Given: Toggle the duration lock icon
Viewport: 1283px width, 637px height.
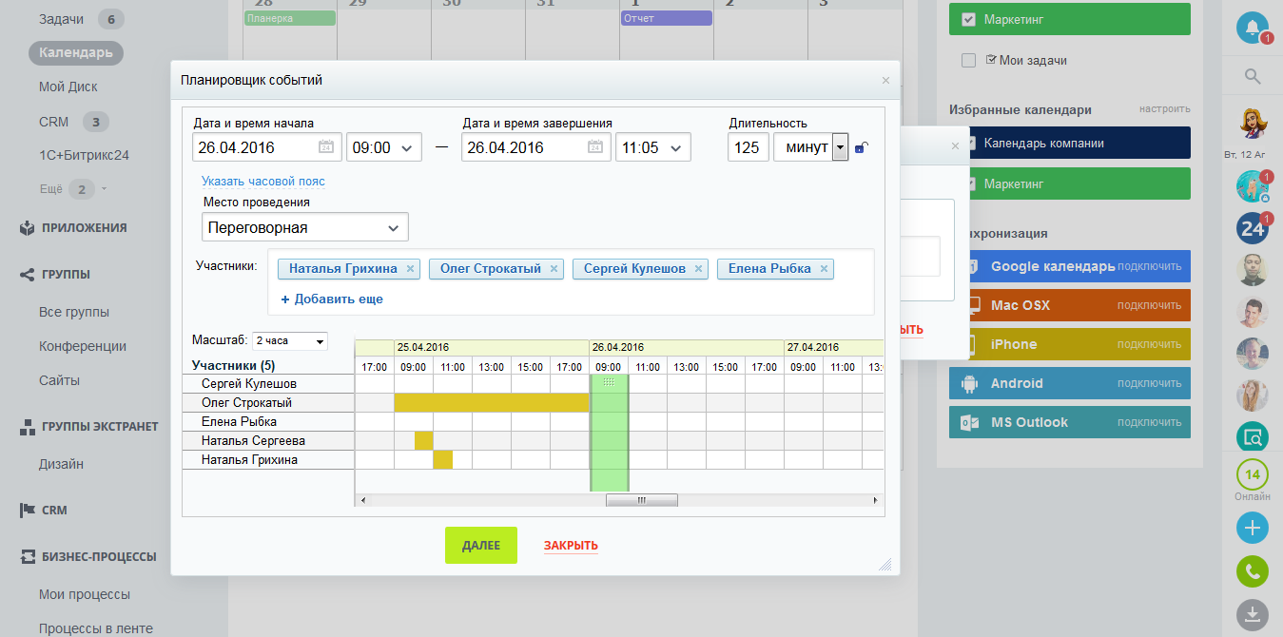Looking at the screenshot, I should 861,147.
